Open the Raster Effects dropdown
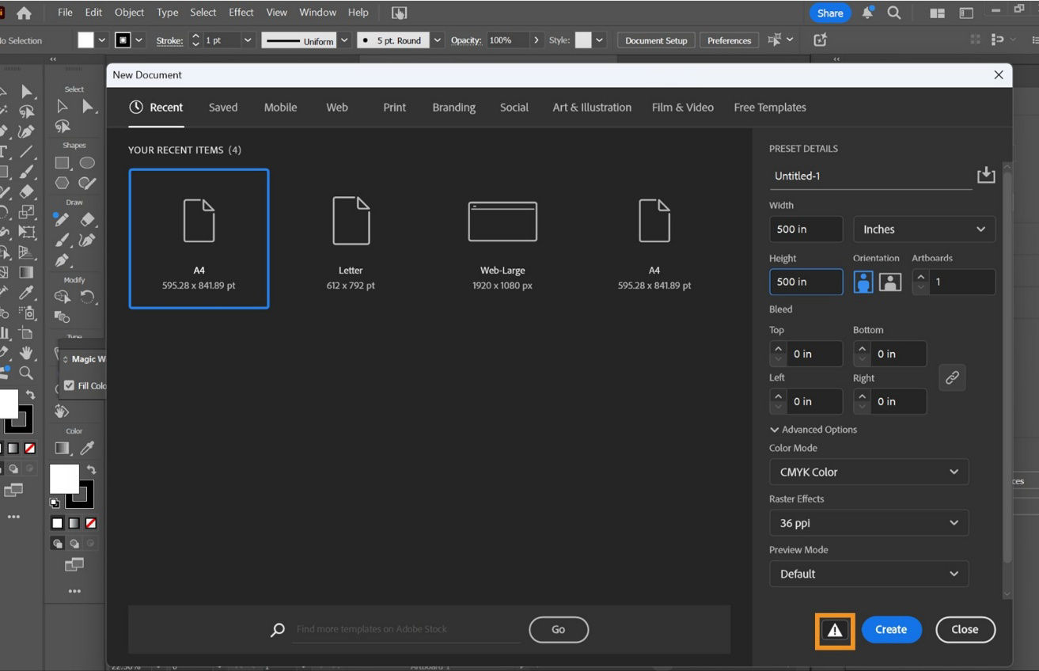Image resolution: width=1039 pixels, height=671 pixels. tap(868, 523)
